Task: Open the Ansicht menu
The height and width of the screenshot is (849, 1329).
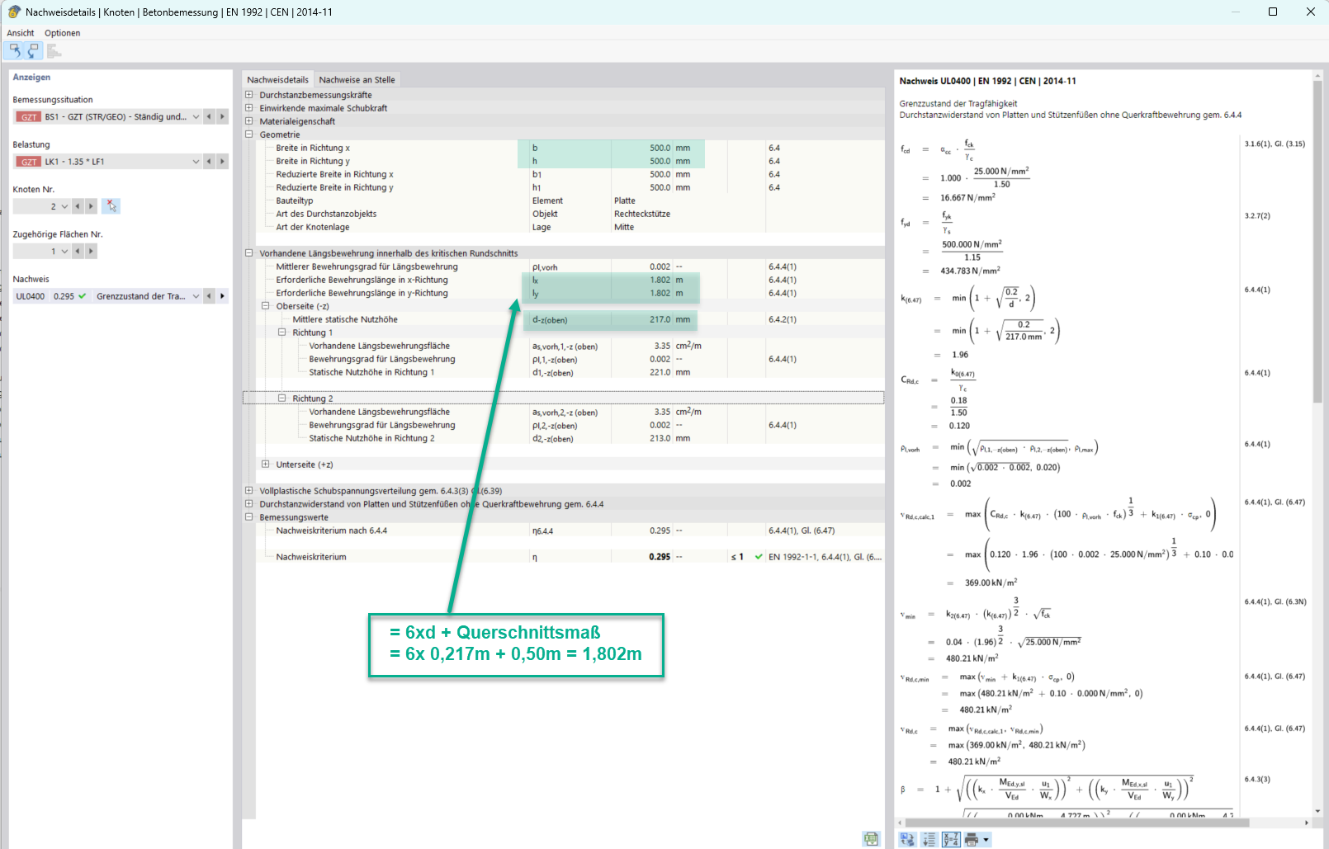Action: (21, 33)
